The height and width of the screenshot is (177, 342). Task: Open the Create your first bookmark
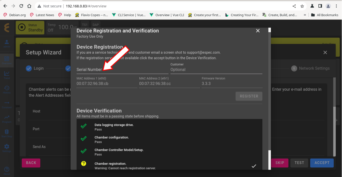click(x=204, y=15)
